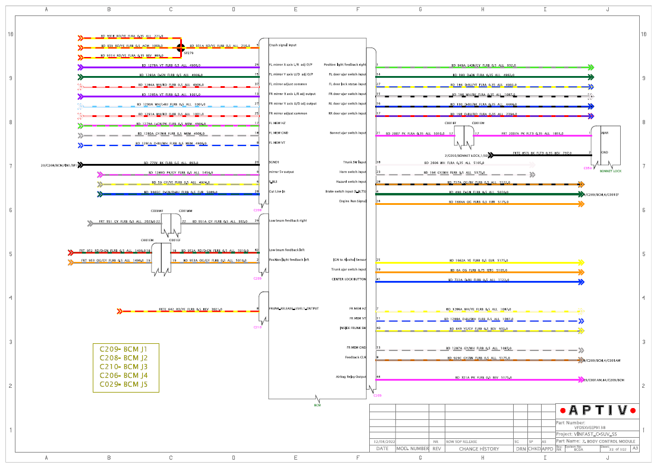Click the dark green arrow on wire BD 1283A
Image resolution: width=657 pixels, height=468 pixels.
pos(81,77)
